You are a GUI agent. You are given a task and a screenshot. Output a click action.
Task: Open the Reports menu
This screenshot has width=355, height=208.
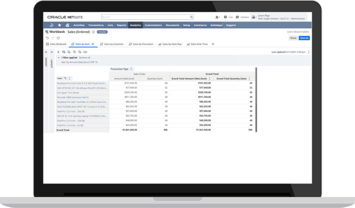click(121, 25)
